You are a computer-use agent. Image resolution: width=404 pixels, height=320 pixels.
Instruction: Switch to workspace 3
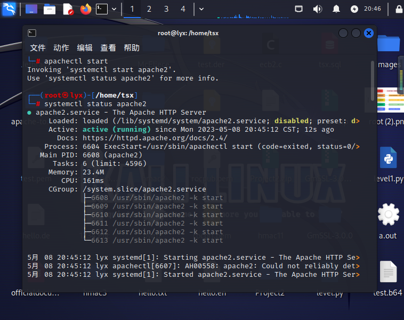(x=166, y=9)
